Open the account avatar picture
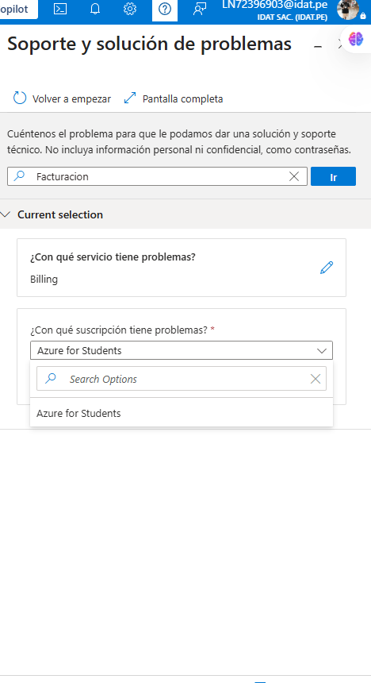Viewport: 371px width, 683px height. point(347,10)
